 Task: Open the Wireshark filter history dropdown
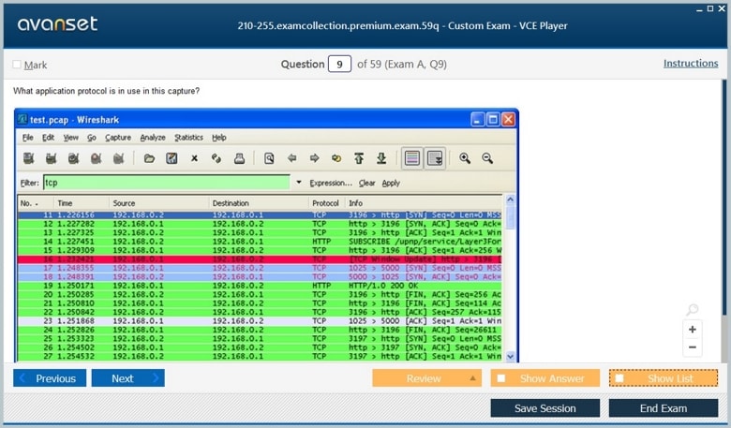click(x=299, y=183)
